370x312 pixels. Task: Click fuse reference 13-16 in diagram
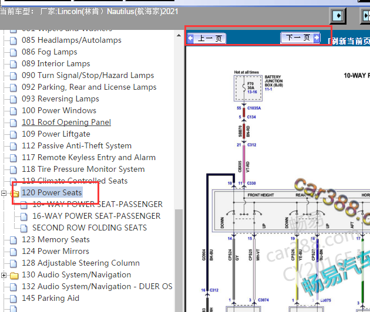(x=252, y=92)
